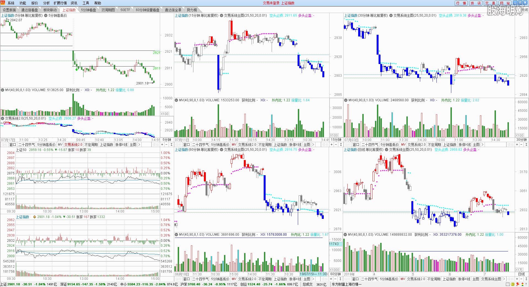The image size is (529, 287).
Task: Switch to the 设置版面 tab
Action: point(10,10)
